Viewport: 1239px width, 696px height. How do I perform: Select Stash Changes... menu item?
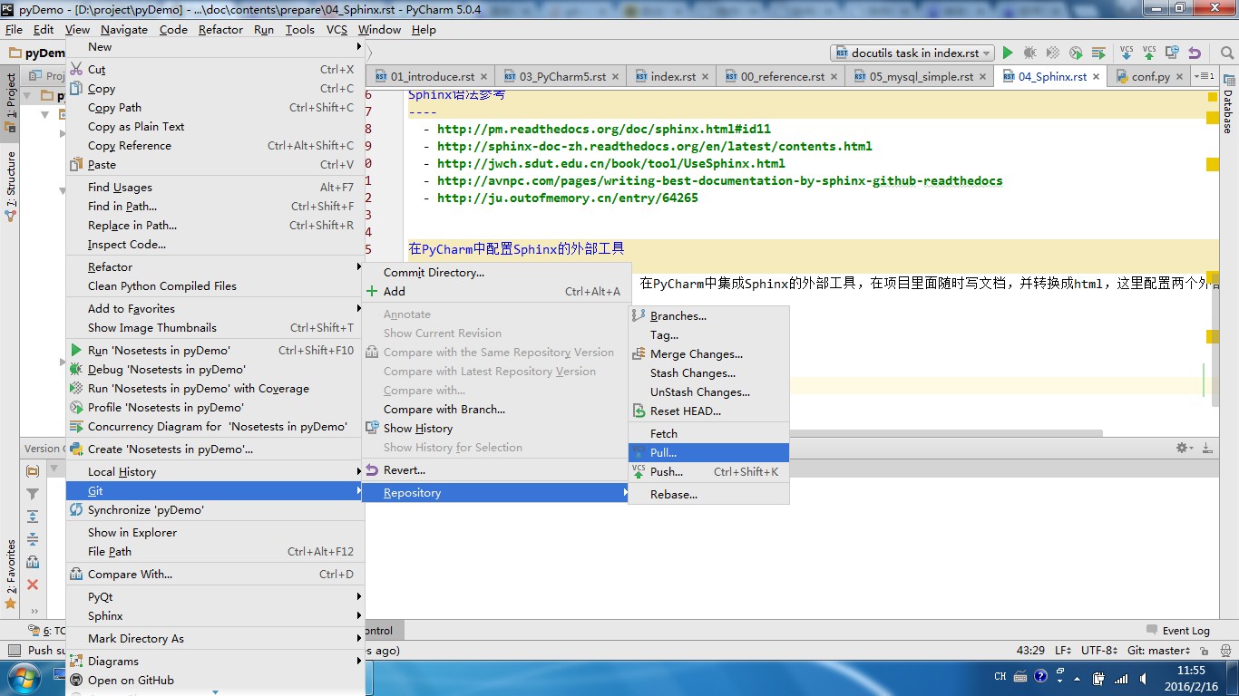point(708,373)
